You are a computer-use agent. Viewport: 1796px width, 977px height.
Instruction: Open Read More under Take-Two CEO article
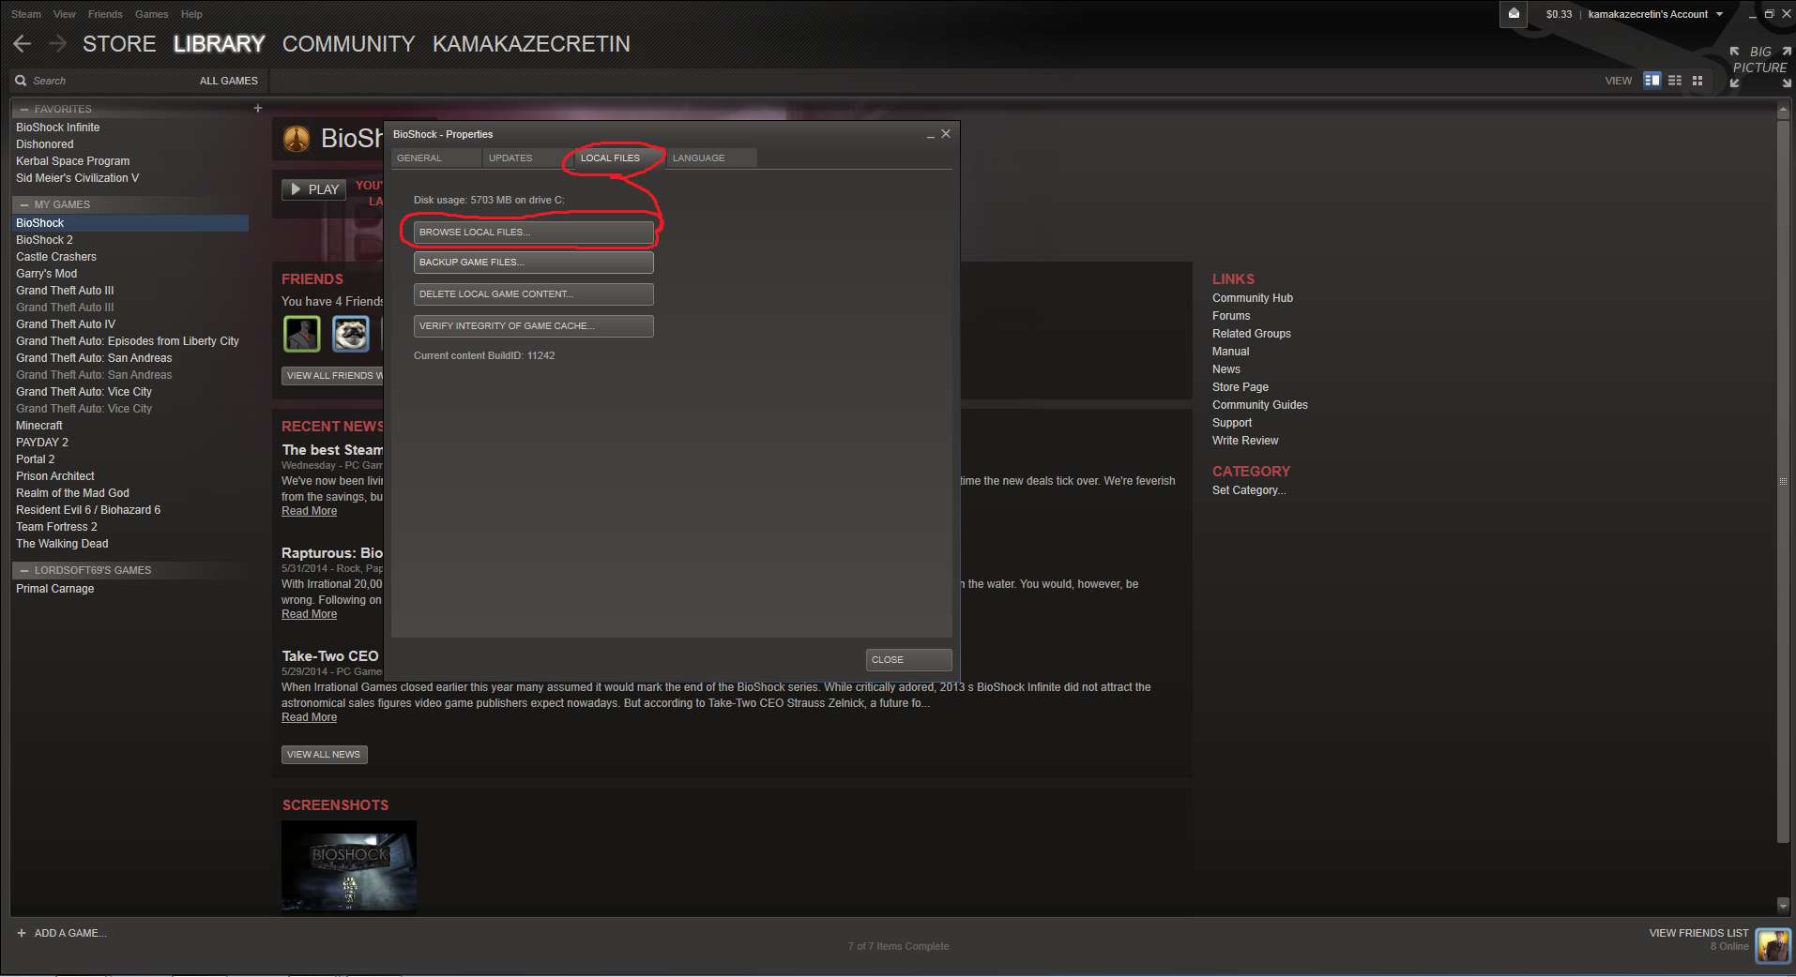coord(309,717)
